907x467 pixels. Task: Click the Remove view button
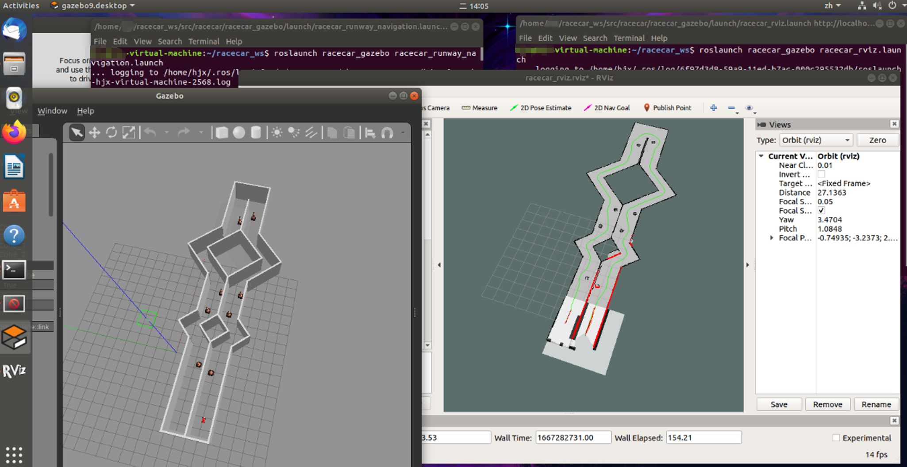pyautogui.click(x=828, y=404)
